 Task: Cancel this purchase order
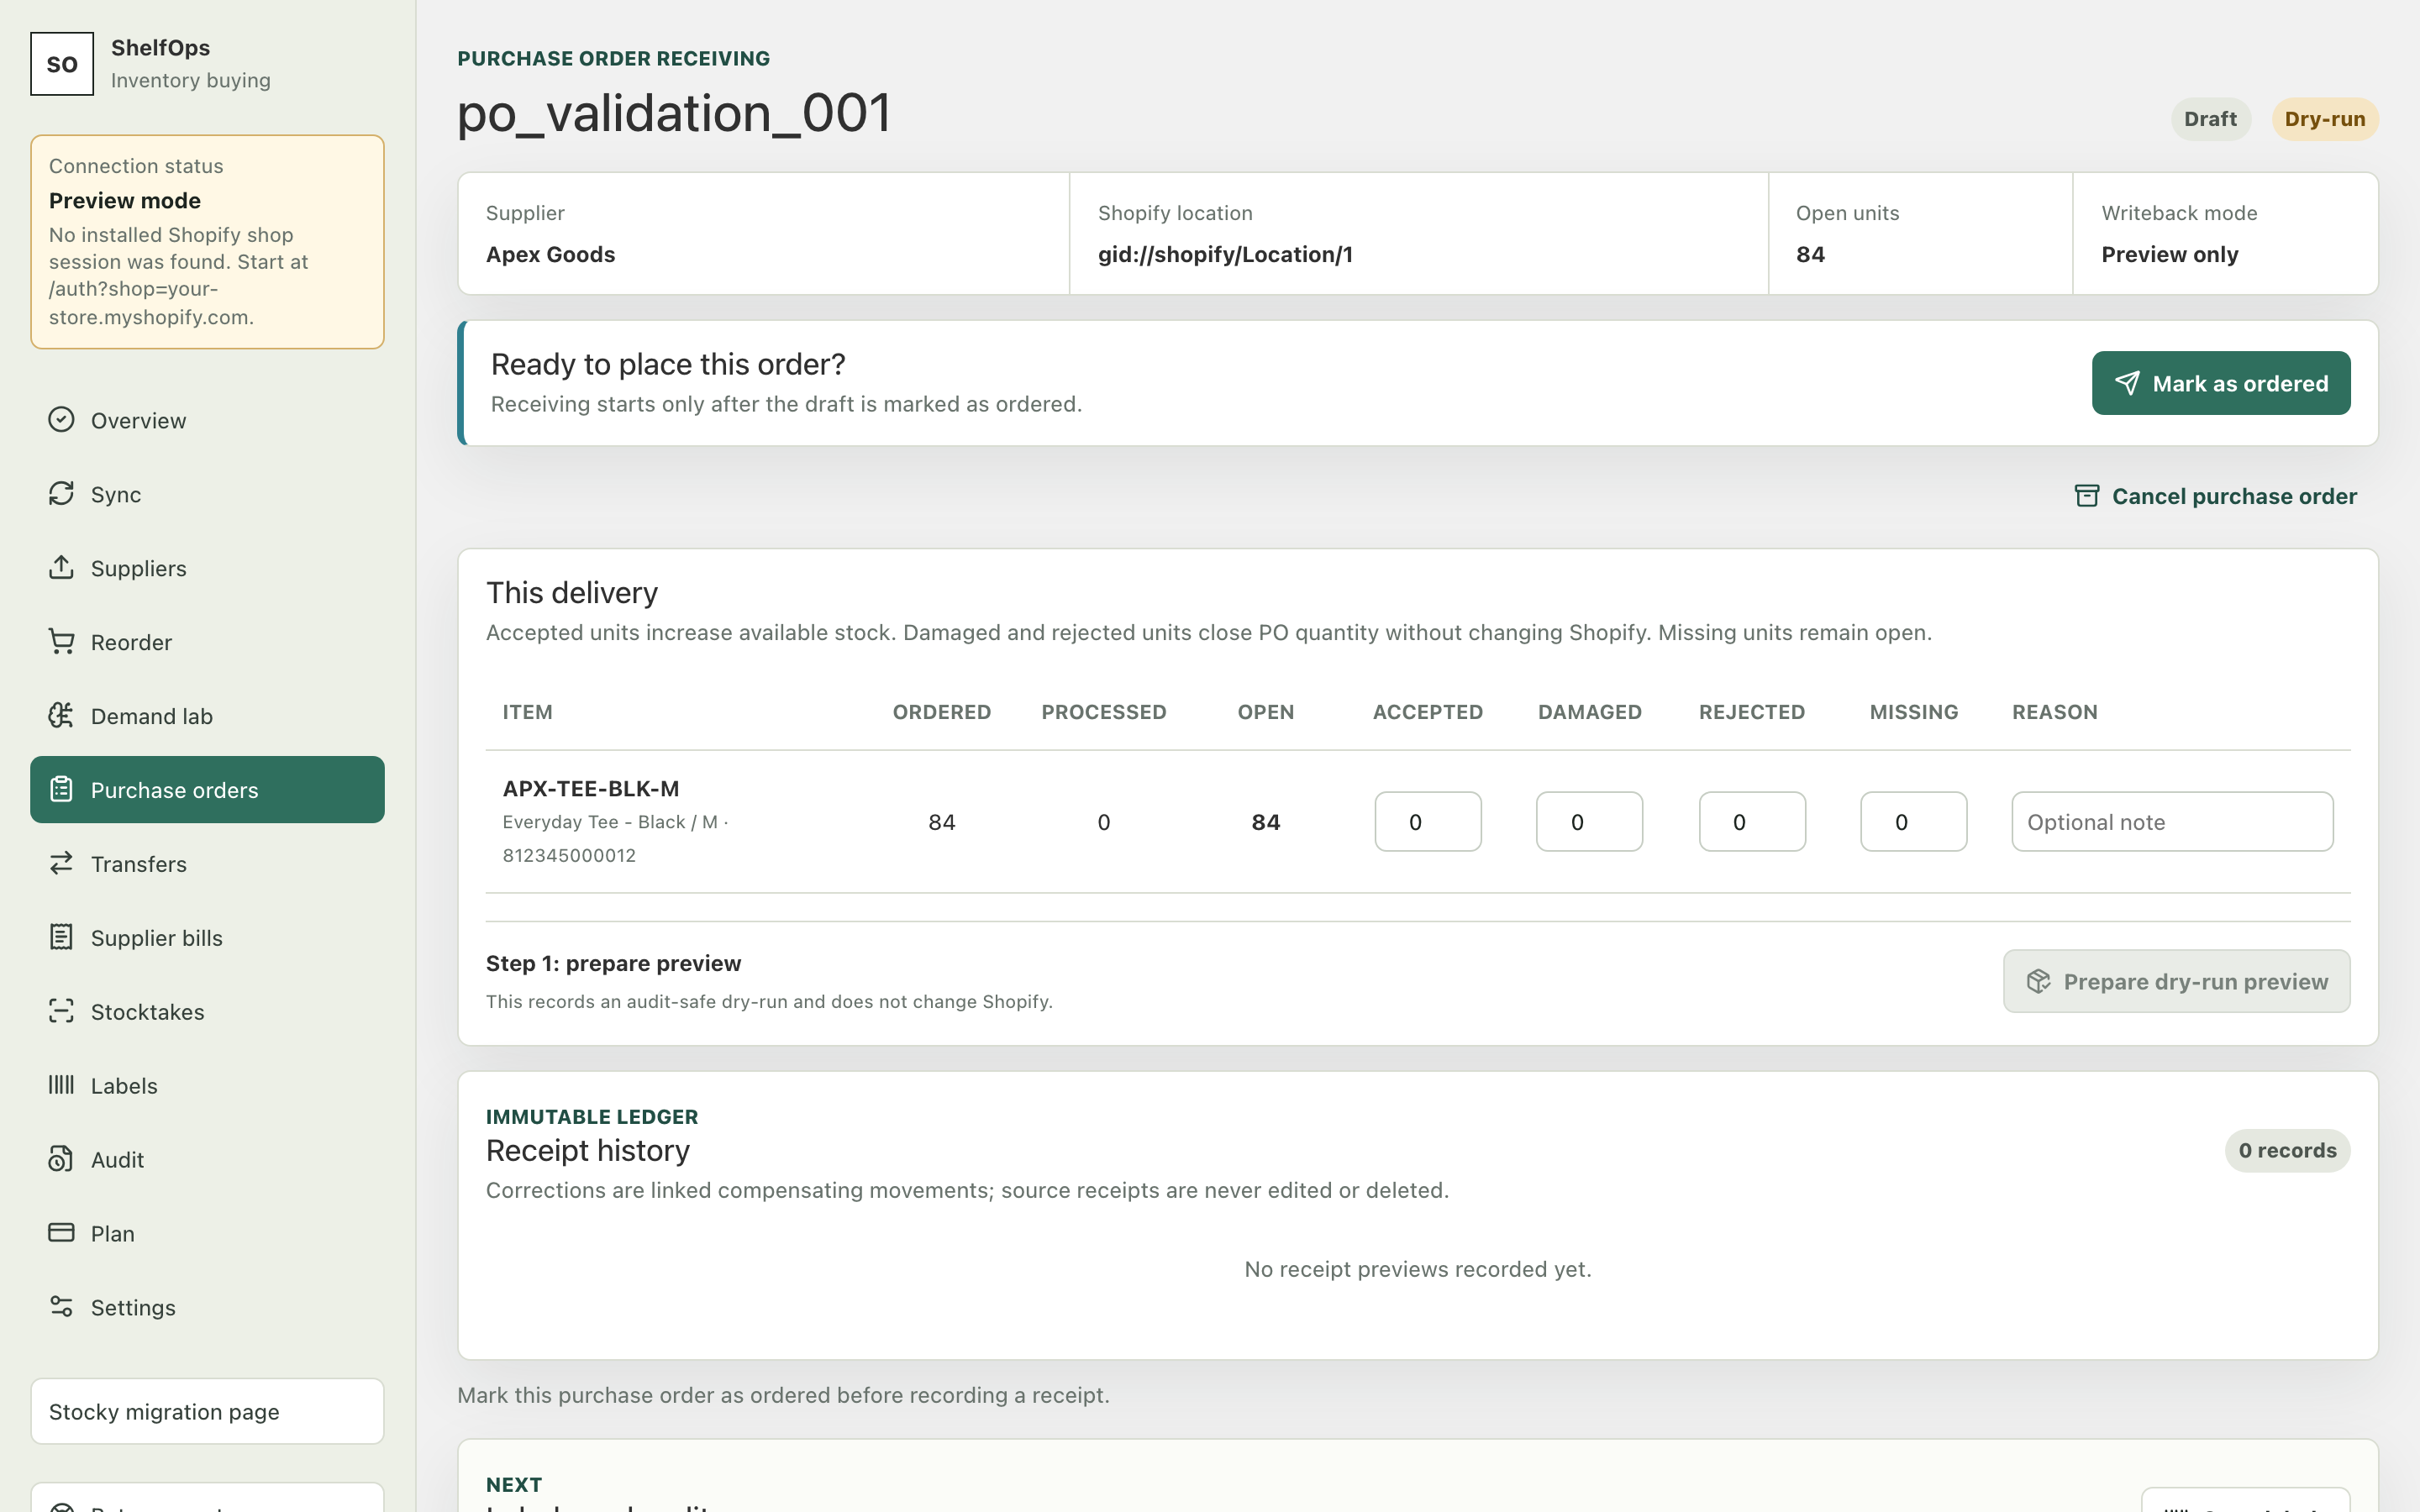pyautogui.click(x=2216, y=496)
